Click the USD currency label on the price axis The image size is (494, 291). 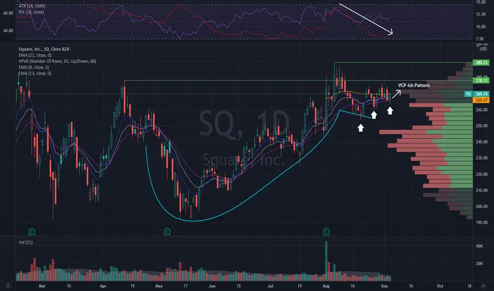483,49
